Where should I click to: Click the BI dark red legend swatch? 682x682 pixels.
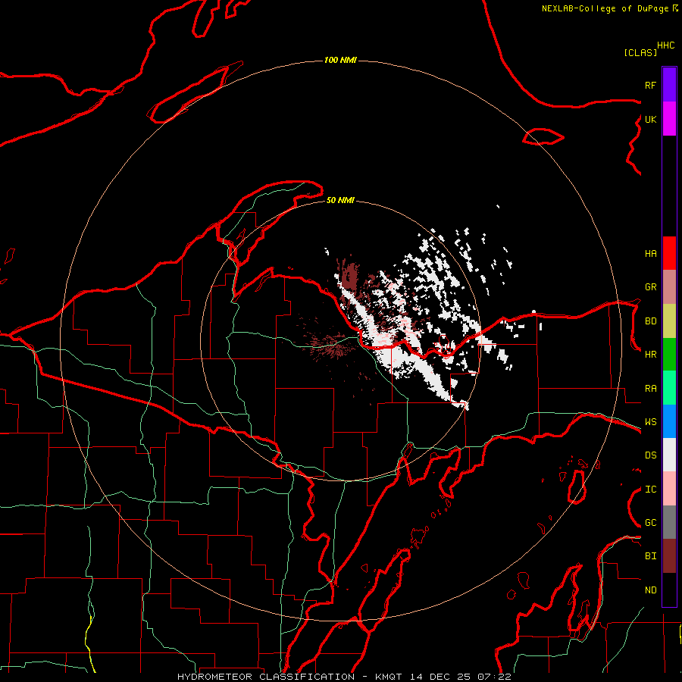[669, 556]
